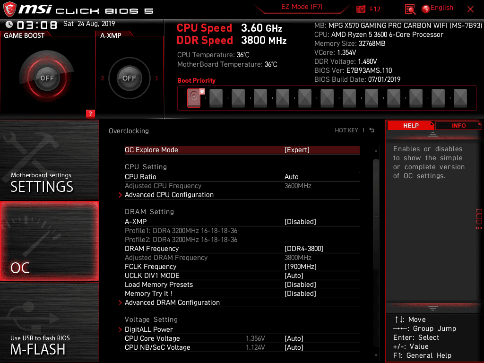Click the CPU Temperature reading
This screenshot has height=363, width=484.
[213, 55]
